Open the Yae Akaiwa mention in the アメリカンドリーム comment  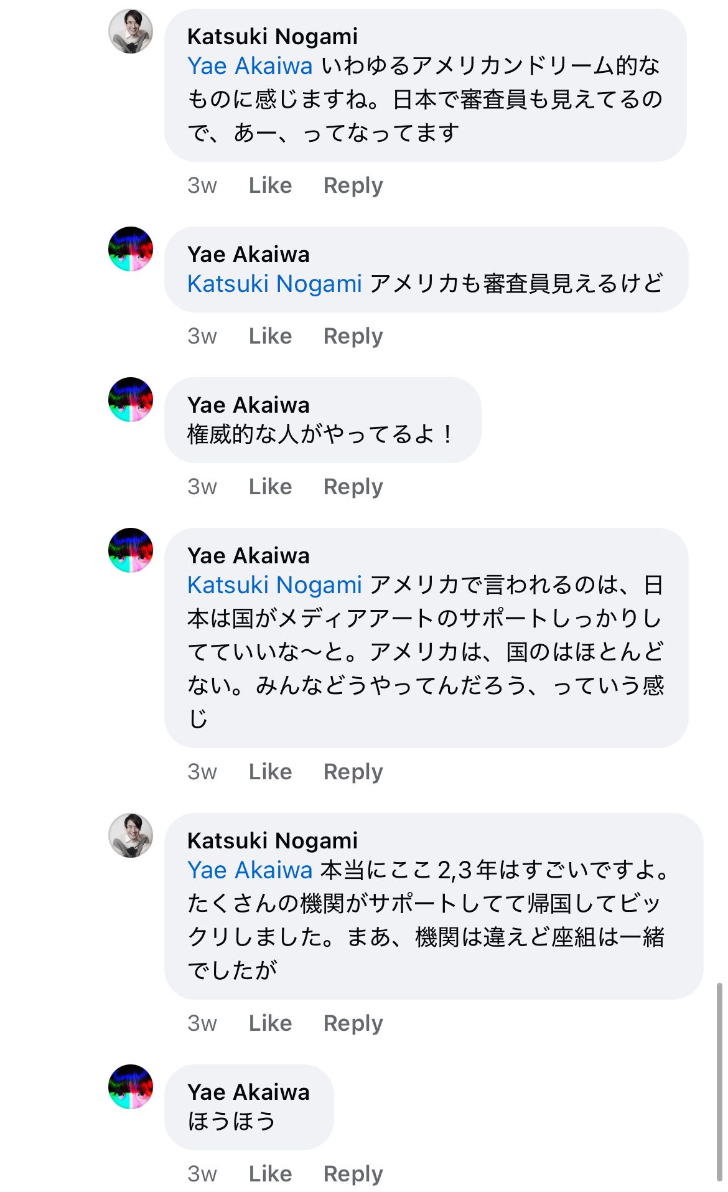tap(250, 66)
